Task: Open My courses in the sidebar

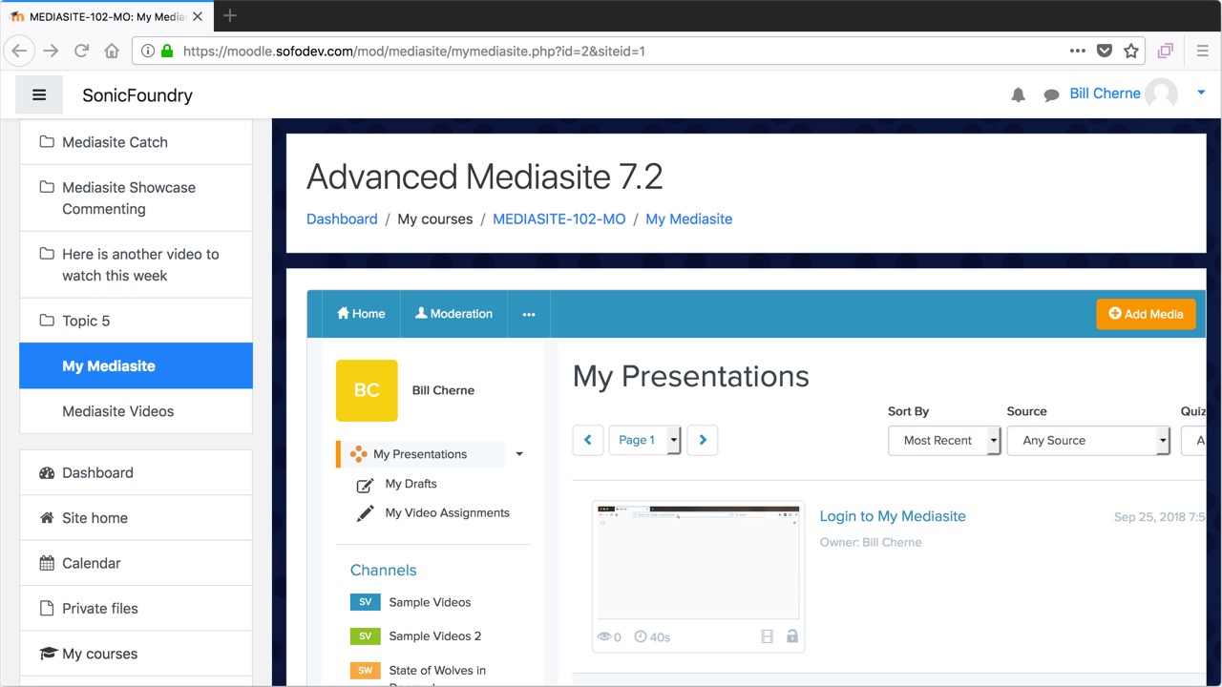Action: click(x=136, y=654)
